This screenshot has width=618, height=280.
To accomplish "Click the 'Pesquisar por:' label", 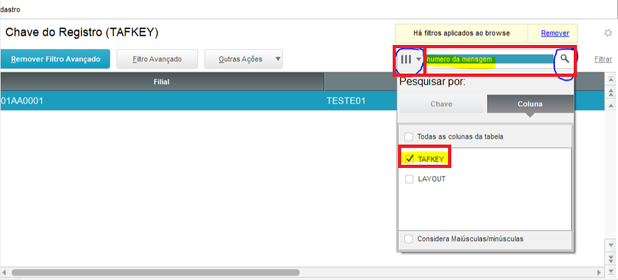I will pos(432,82).
